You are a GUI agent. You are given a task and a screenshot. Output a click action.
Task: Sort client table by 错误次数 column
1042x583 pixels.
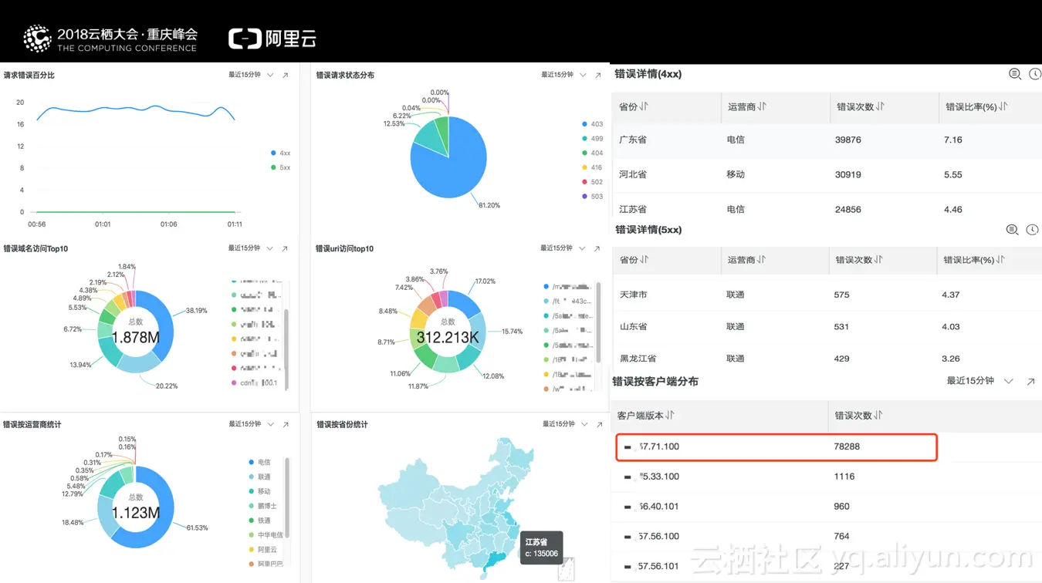pyautogui.click(x=878, y=415)
